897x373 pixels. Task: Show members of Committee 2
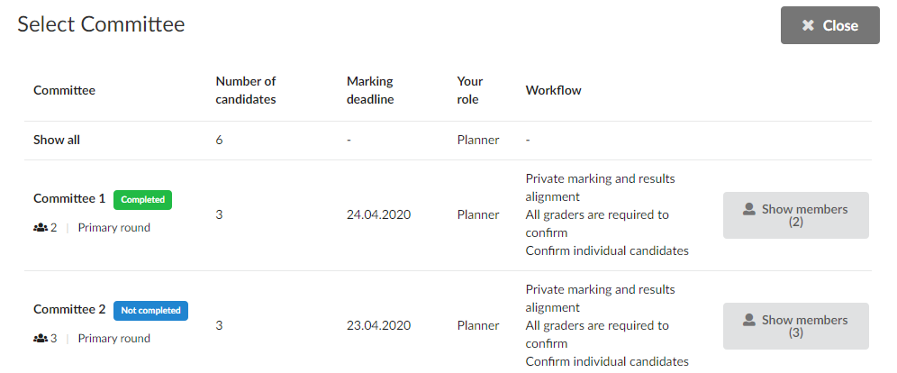tap(796, 326)
